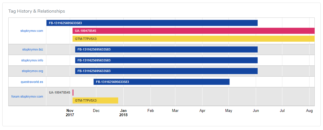Open the stopkrymov.biz domain link

tap(33, 49)
